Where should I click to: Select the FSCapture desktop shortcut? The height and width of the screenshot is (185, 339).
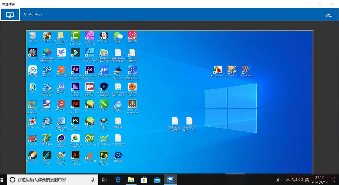coord(217,70)
